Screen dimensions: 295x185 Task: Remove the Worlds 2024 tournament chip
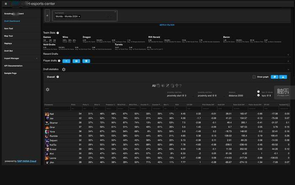pos(79,16)
